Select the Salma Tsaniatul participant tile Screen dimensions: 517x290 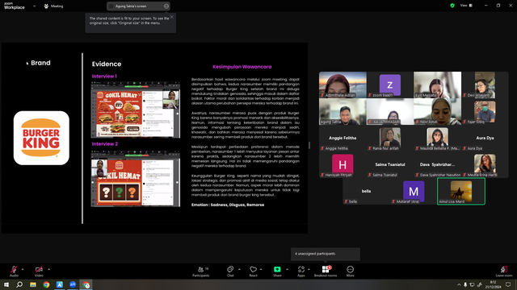click(390, 164)
